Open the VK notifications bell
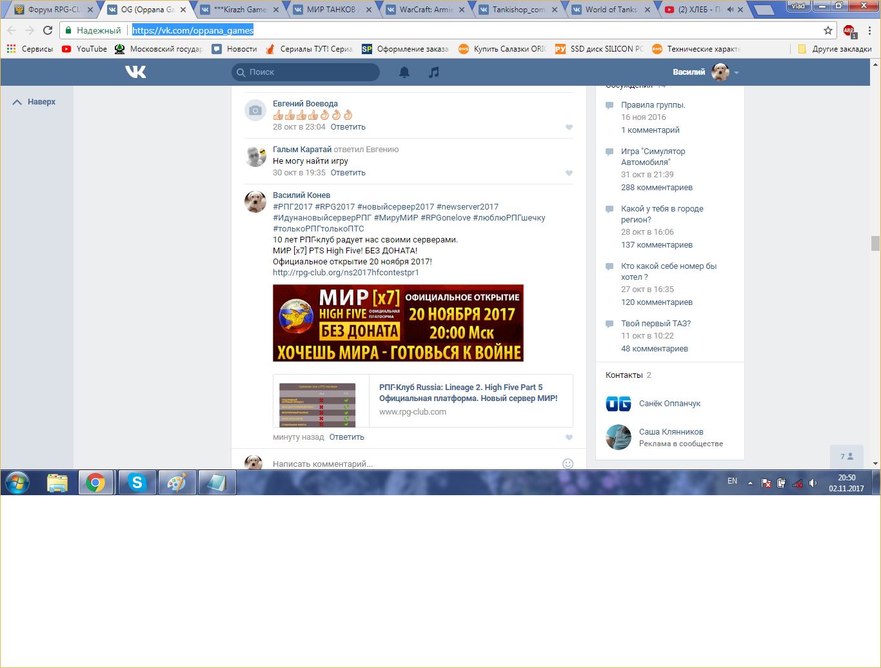This screenshot has width=881, height=668. (x=404, y=72)
